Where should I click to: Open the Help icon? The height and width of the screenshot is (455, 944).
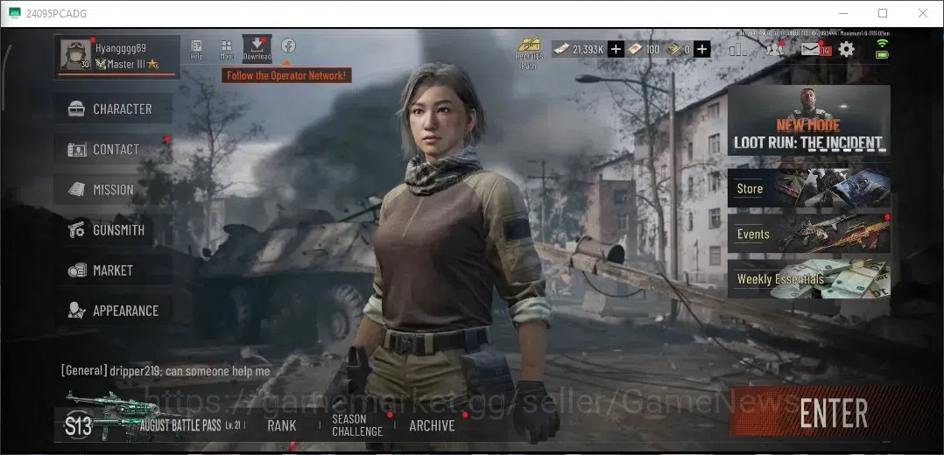click(x=196, y=49)
